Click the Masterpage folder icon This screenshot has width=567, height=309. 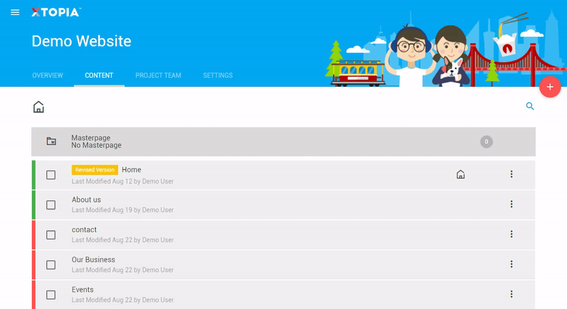[51, 141]
